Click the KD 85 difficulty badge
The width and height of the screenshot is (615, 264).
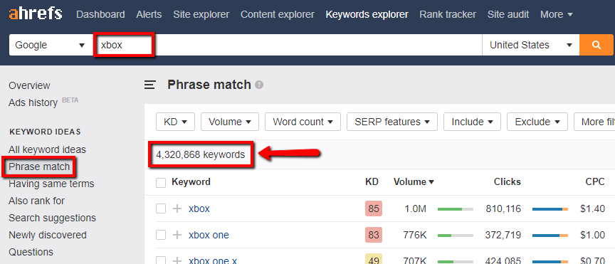pyautogui.click(x=374, y=208)
